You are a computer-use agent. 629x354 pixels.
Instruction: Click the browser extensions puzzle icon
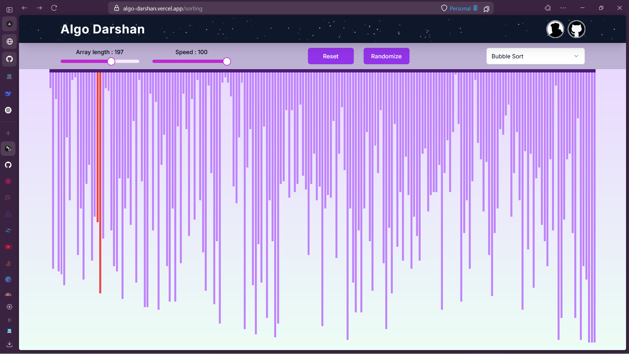[x=547, y=8]
